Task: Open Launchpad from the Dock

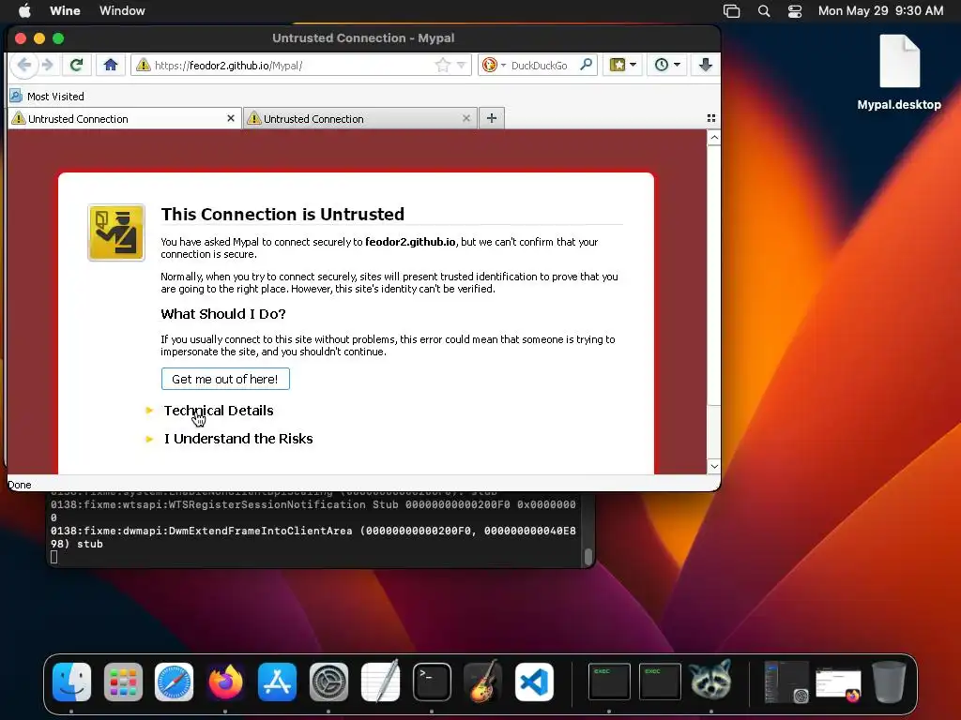Action: [123, 682]
